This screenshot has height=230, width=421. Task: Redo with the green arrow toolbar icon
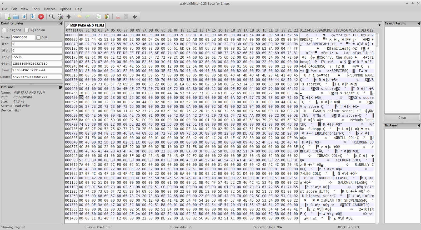pos(88,17)
